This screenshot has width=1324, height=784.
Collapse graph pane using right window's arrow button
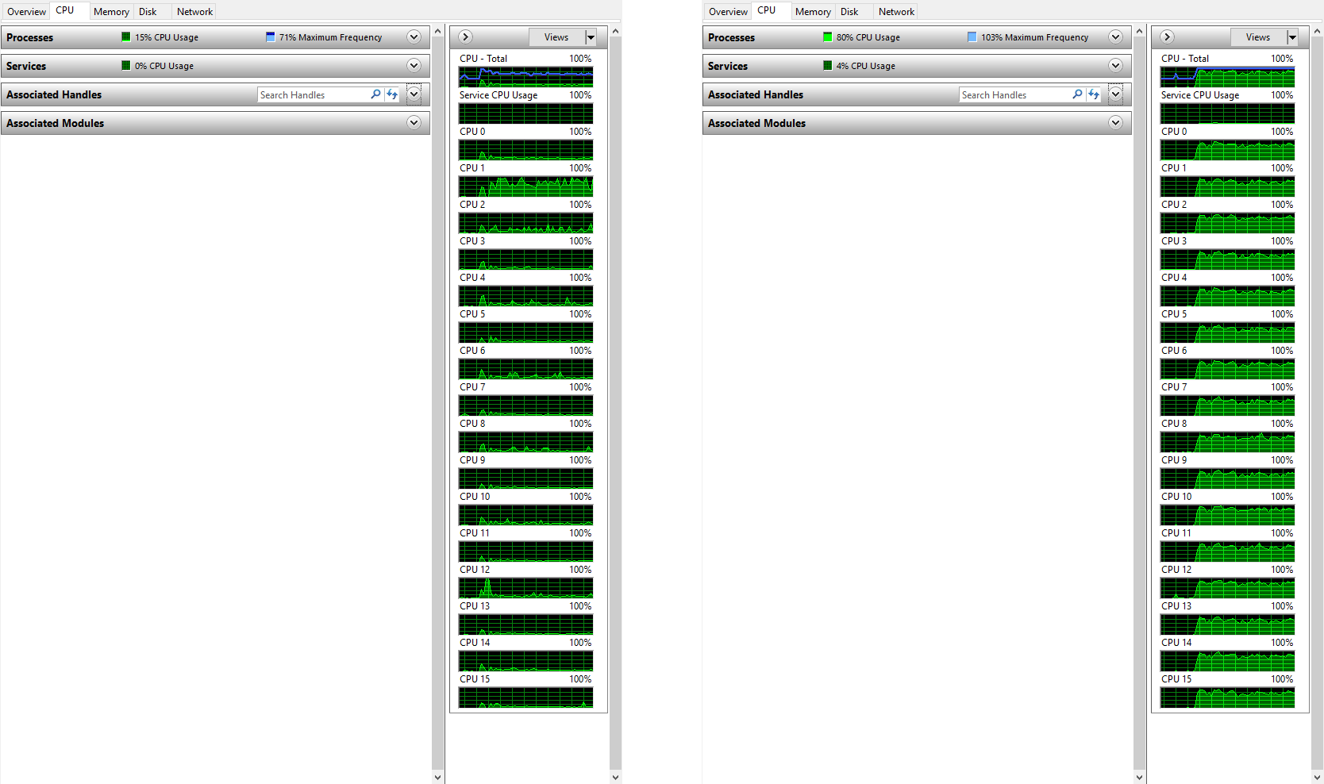coord(1168,37)
